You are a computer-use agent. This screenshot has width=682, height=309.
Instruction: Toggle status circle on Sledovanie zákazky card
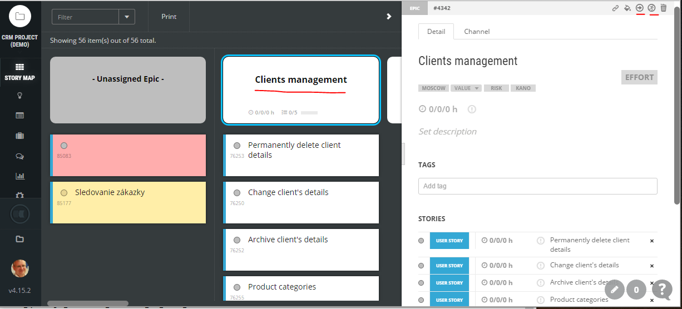(64, 193)
